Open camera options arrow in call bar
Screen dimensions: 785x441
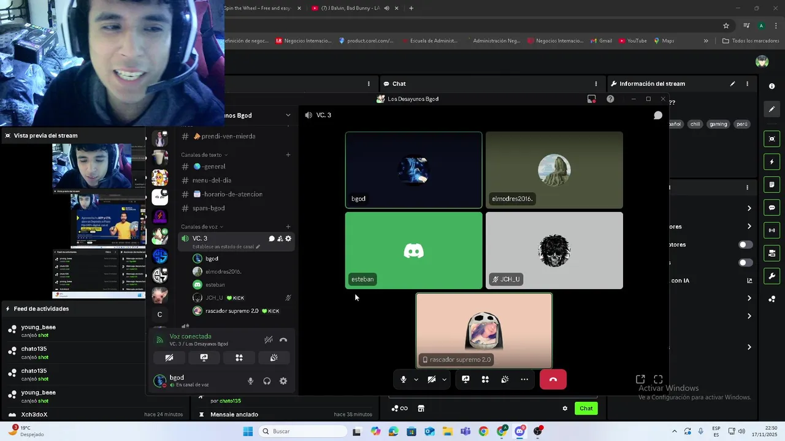click(444, 380)
